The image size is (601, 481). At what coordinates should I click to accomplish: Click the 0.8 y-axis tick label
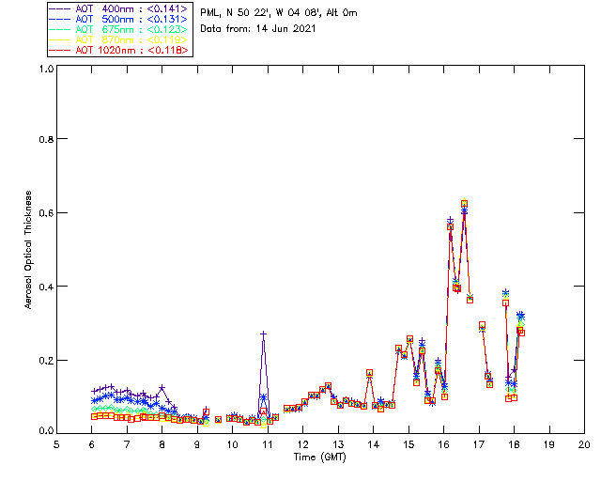tap(46, 139)
